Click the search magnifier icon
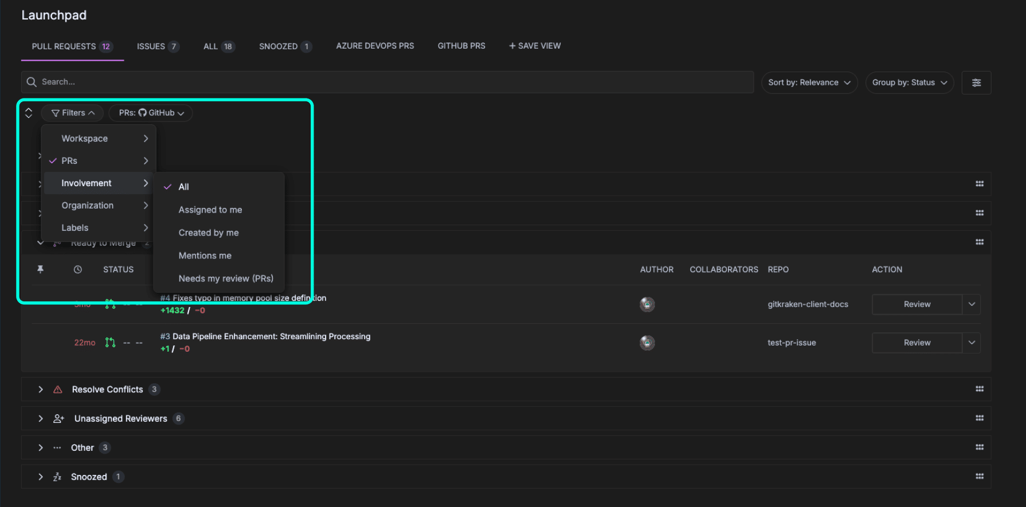Screen dimensions: 1026x507 tap(32, 82)
